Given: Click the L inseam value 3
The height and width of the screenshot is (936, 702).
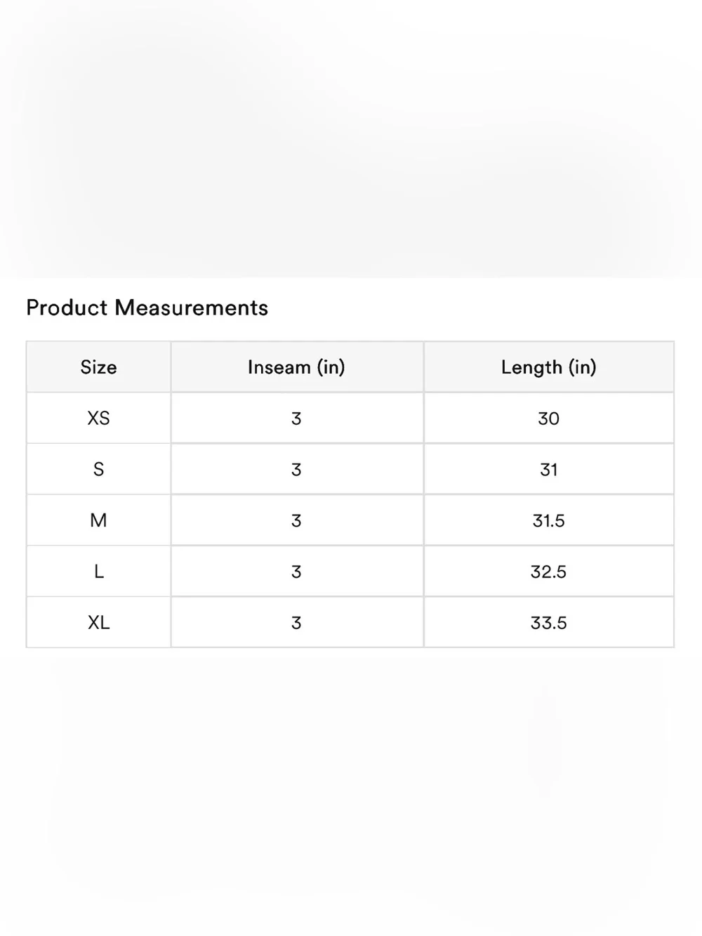Looking at the screenshot, I should click(x=297, y=572).
